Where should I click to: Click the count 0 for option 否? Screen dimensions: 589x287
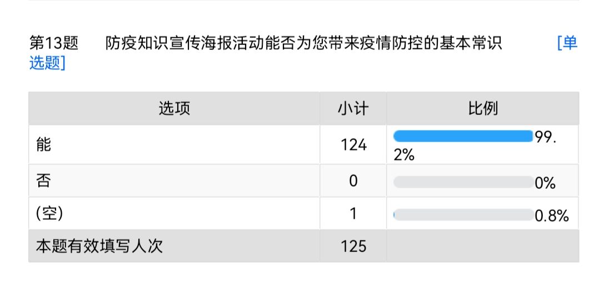click(x=353, y=181)
